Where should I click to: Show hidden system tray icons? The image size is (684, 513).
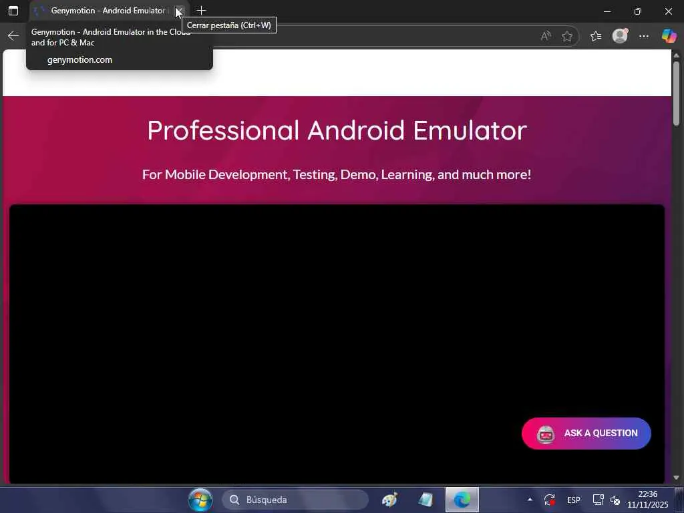click(x=530, y=500)
